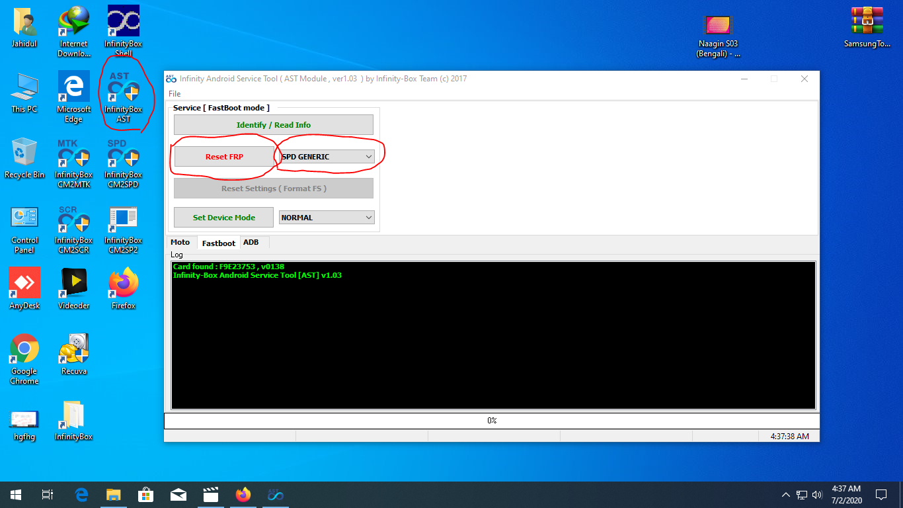Click 'Infinity-Box Android Service Tool [AST] v1.03' log line

tap(257, 275)
